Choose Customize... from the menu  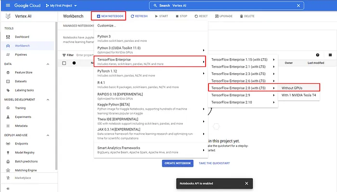(151, 26)
